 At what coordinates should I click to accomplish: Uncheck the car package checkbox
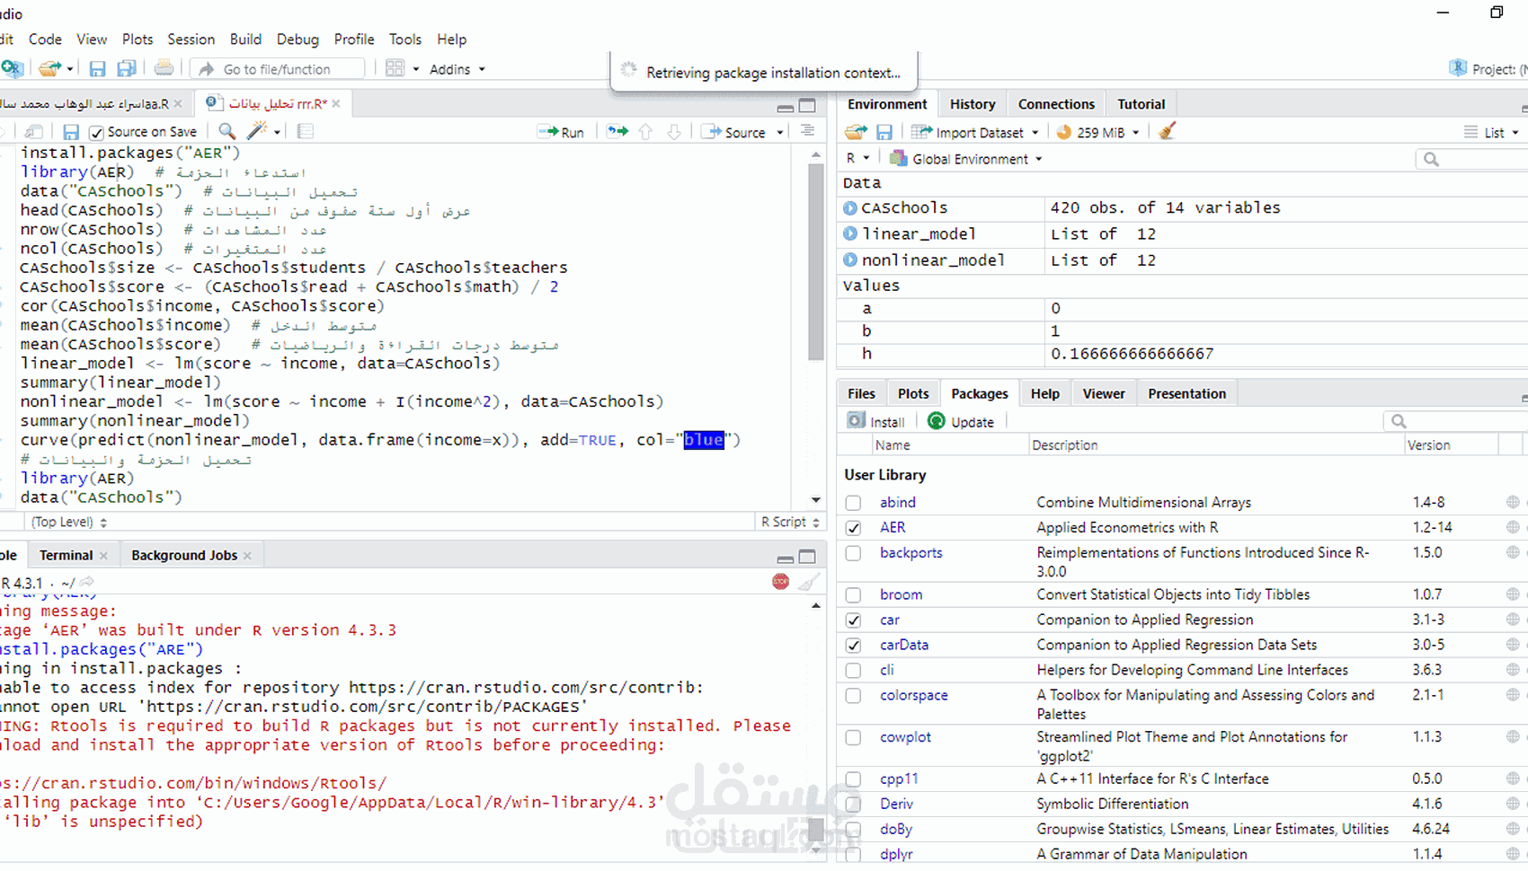tap(853, 620)
